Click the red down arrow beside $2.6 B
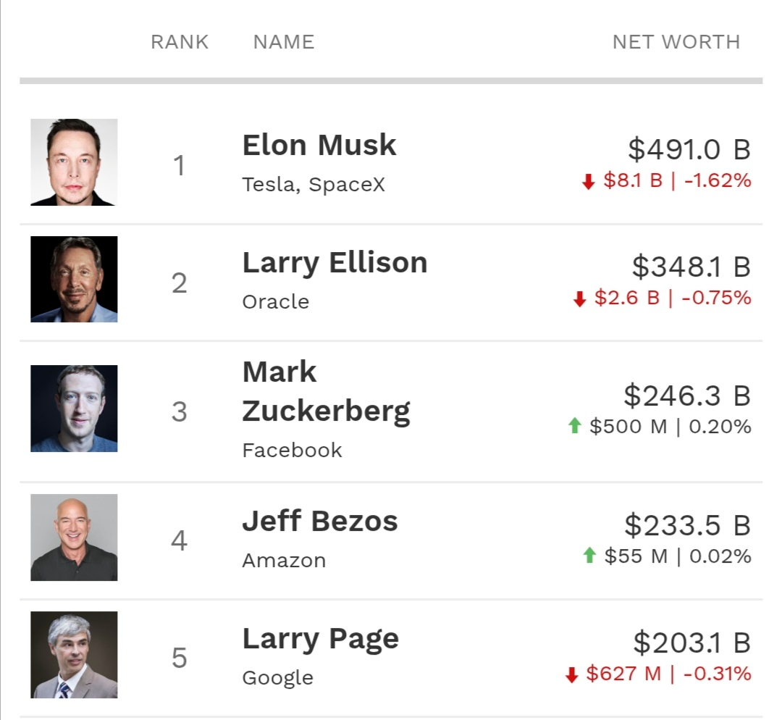Viewport: 782px width, 720px height. point(579,298)
